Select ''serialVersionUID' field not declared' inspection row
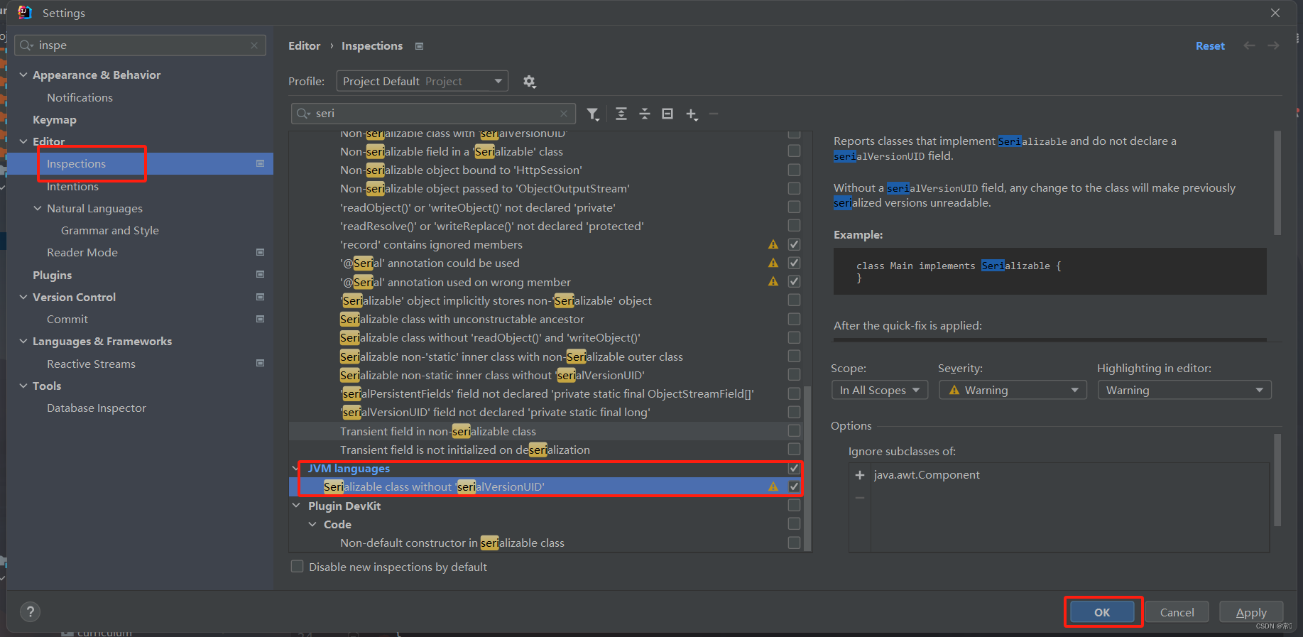The image size is (1303, 637). click(495, 412)
